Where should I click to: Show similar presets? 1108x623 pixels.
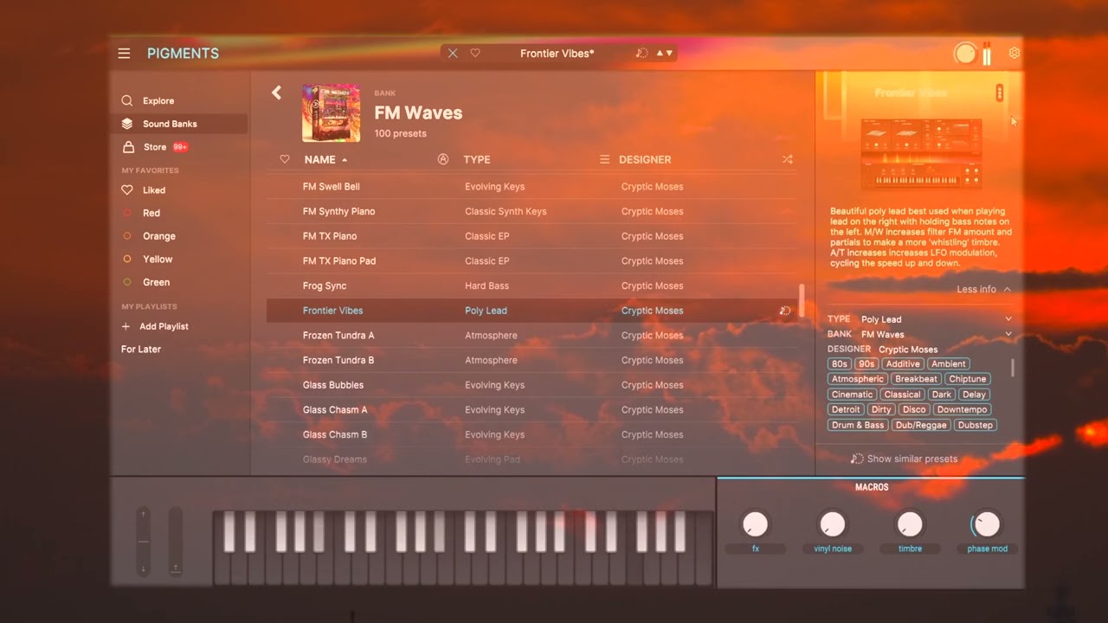pyautogui.click(x=905, y=459)
